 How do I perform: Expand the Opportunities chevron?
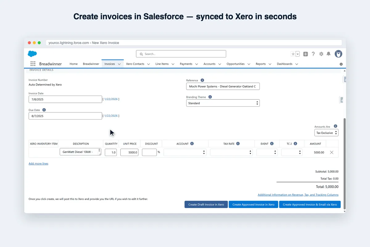(x=249, y=64)
